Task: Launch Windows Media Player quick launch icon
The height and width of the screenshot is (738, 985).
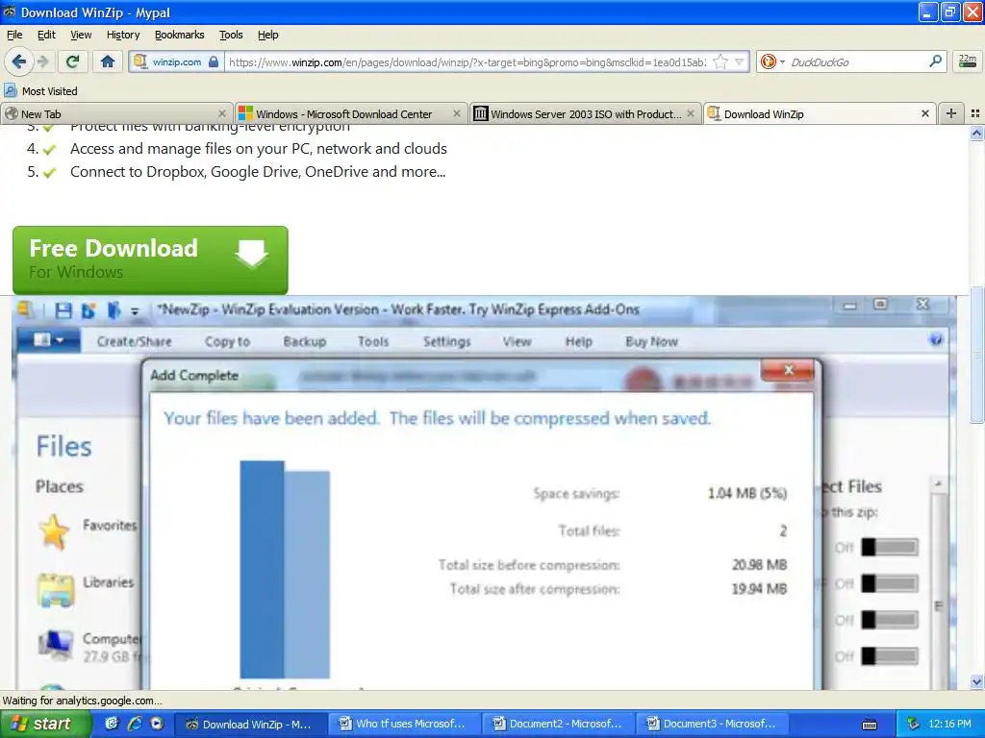Action: click(x=157, y=724)
